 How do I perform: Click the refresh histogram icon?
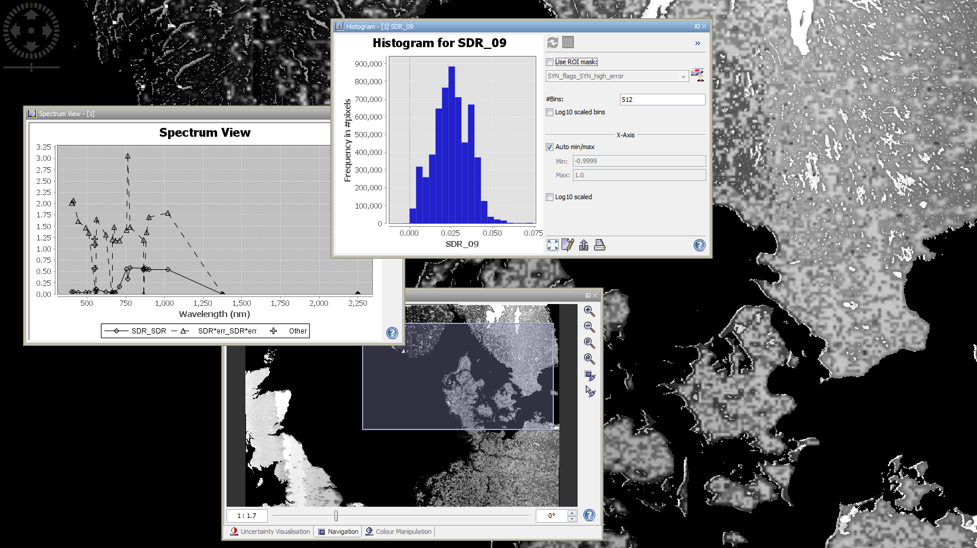coord(552,42)
